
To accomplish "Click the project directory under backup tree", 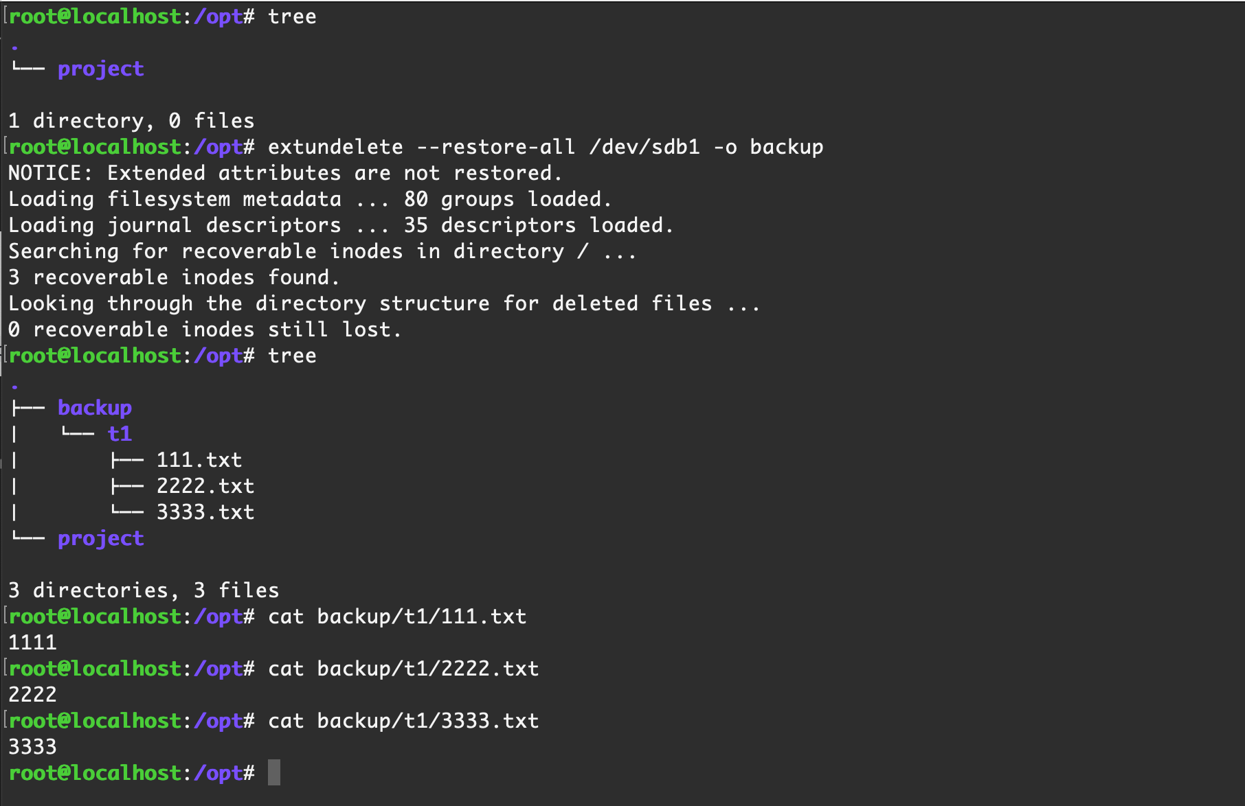I will (x=101, y=539).
